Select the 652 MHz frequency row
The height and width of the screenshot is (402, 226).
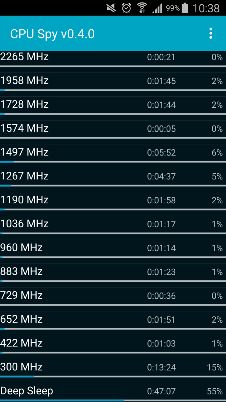(x=113, y=319)
